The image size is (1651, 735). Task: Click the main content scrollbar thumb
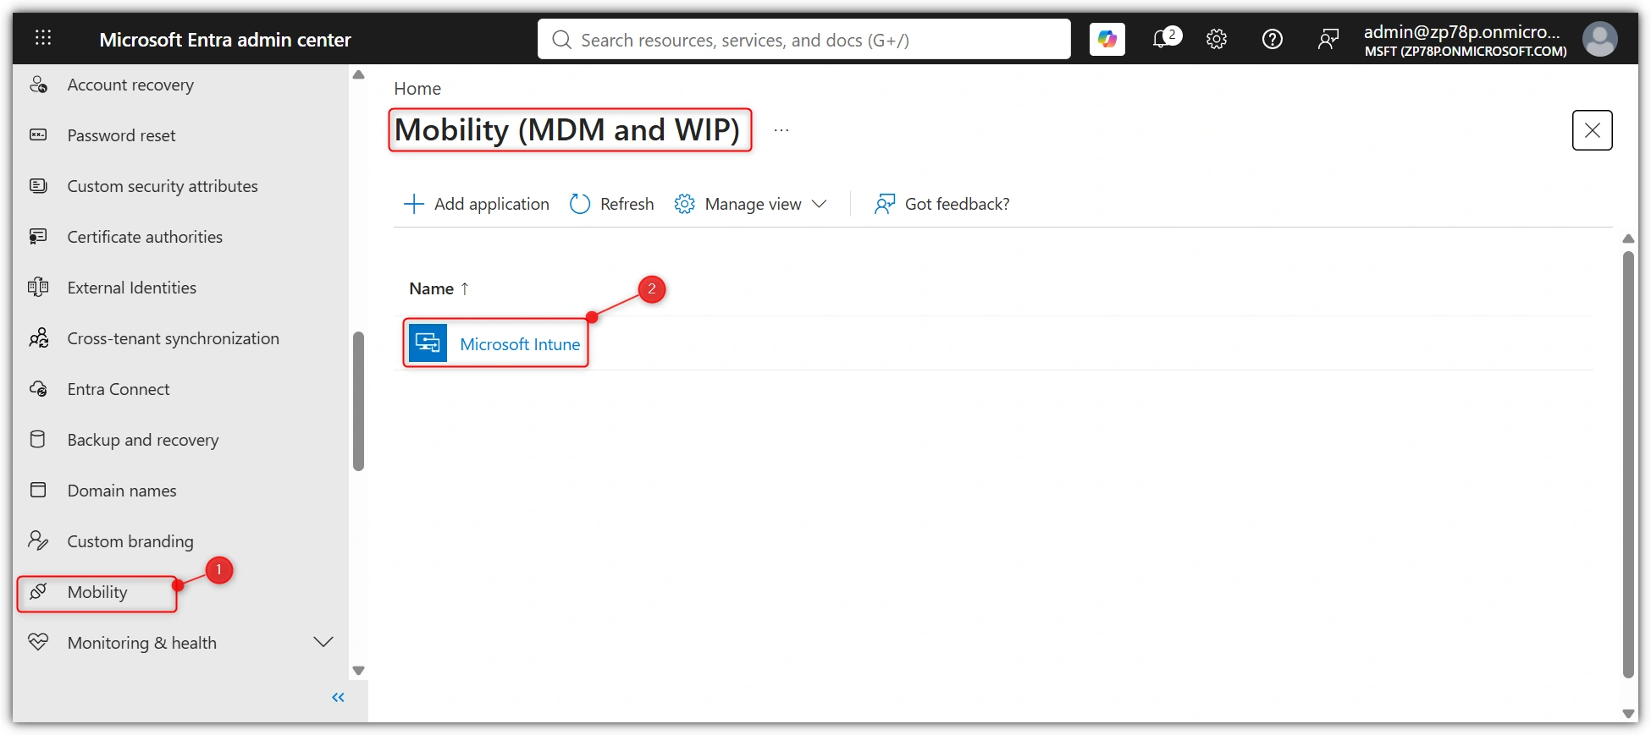pos(1628,464)
